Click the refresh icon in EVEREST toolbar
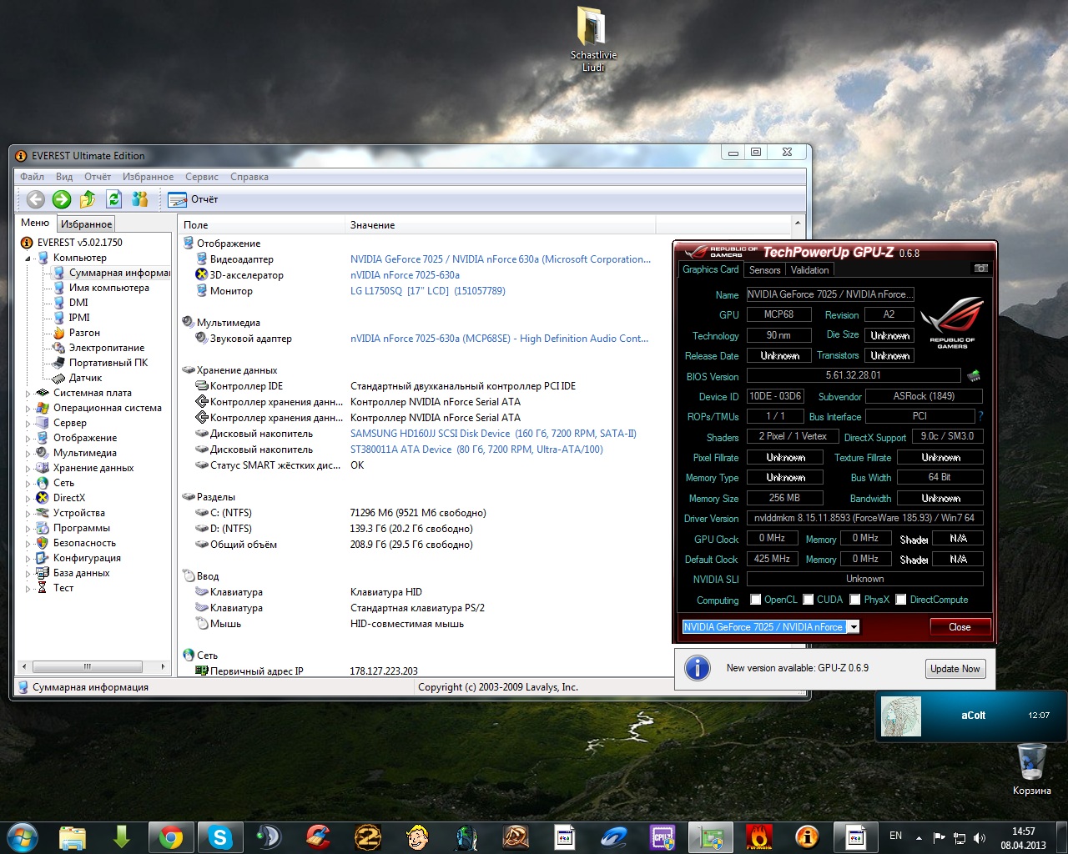 point(114,199)
